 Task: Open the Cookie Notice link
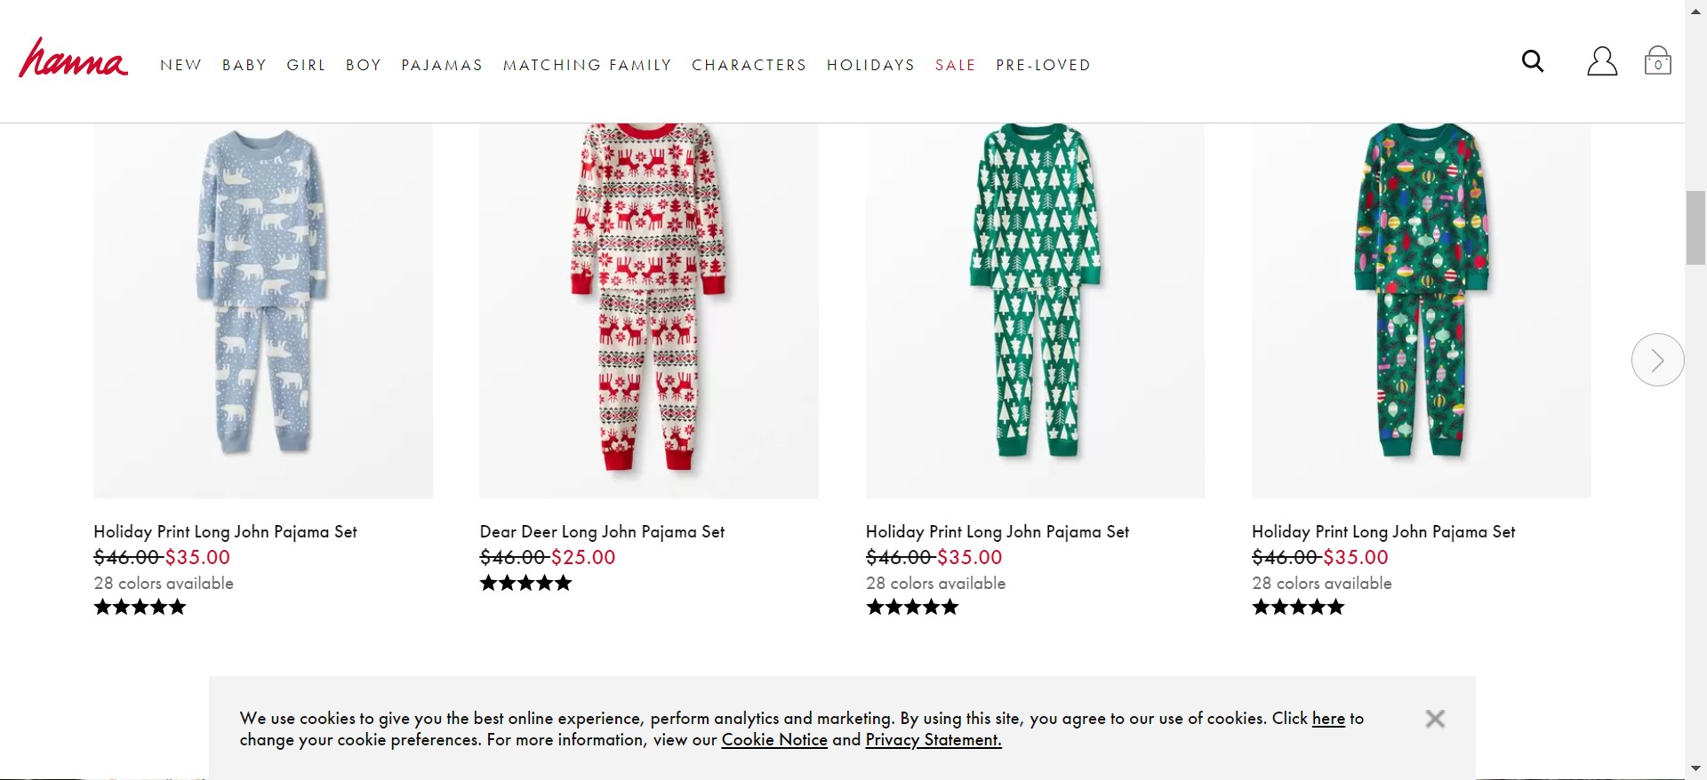[x=773, y=740]
